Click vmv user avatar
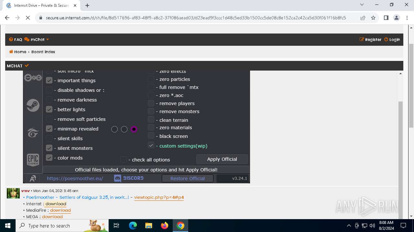The height and width of the screenshot is (232, 414). [x=13, y=193]
